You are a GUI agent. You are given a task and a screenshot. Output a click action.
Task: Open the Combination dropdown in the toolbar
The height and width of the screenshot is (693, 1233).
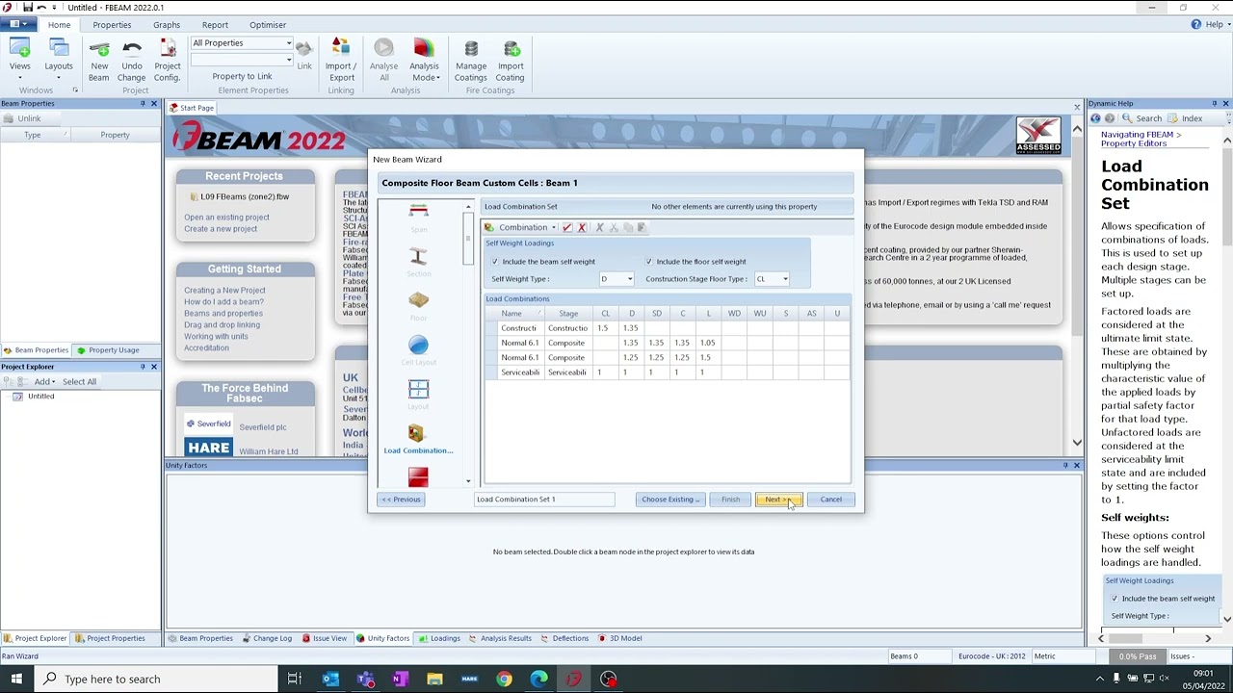(521, 227)
